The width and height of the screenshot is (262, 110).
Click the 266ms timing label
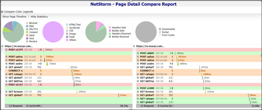coord(49,50)
